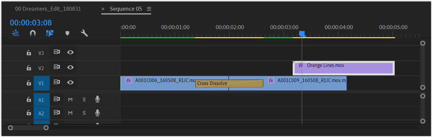The width and height of the screenshot is (433, 138).
Task: Select the Sequence 05 tab
Action: coord(126,9)
